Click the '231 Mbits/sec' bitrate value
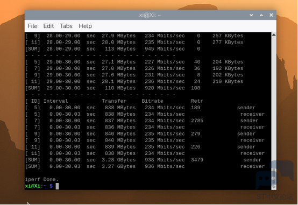This screenshot has height=205, width=298. point(165,75)
